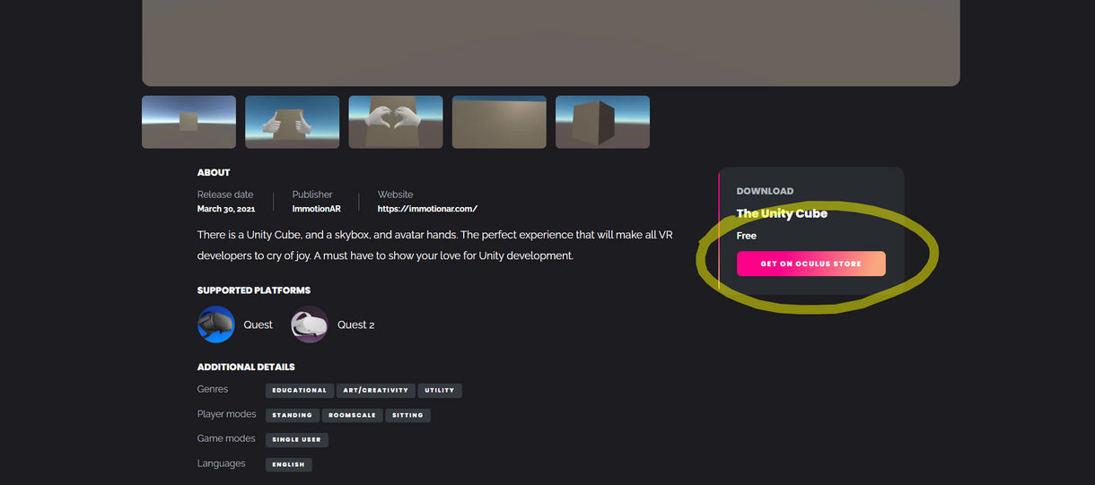View the heart-shaped hands thumbnail

click(396, 122)
